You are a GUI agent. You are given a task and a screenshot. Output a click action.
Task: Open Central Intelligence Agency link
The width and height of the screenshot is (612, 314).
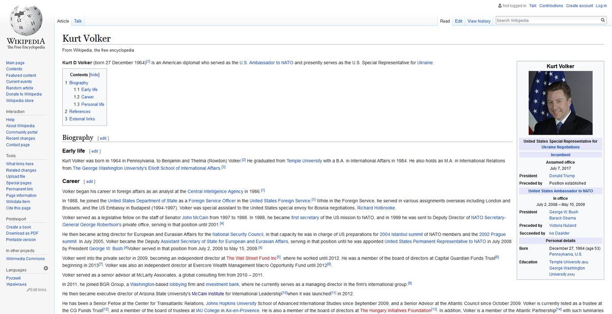point(215,191)
